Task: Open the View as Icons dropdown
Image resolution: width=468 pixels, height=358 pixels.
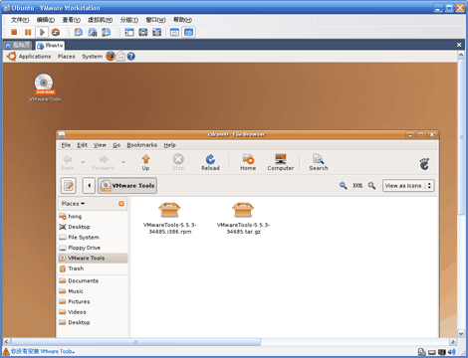Action: pos(408,186)
